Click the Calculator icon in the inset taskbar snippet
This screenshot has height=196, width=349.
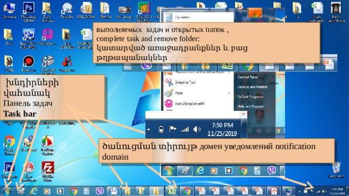(257, 170)
